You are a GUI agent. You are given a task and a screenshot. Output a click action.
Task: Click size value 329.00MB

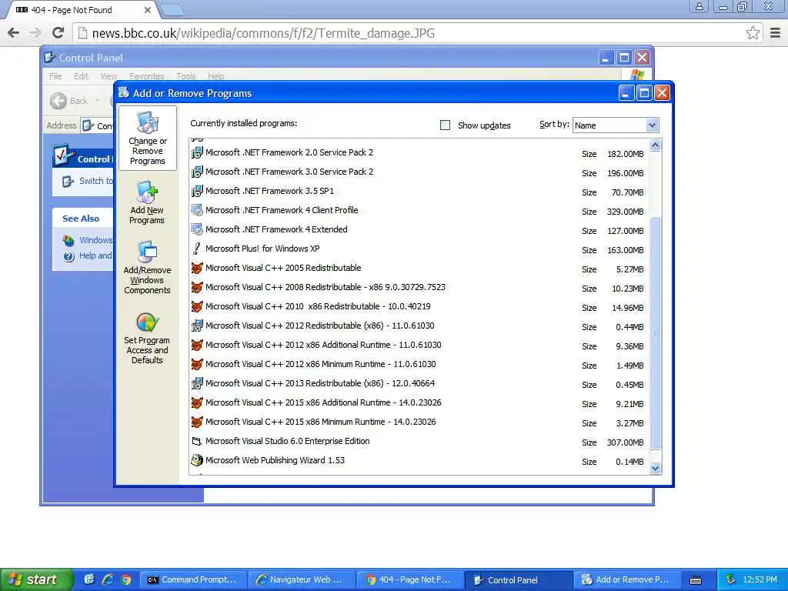point(625,212)
